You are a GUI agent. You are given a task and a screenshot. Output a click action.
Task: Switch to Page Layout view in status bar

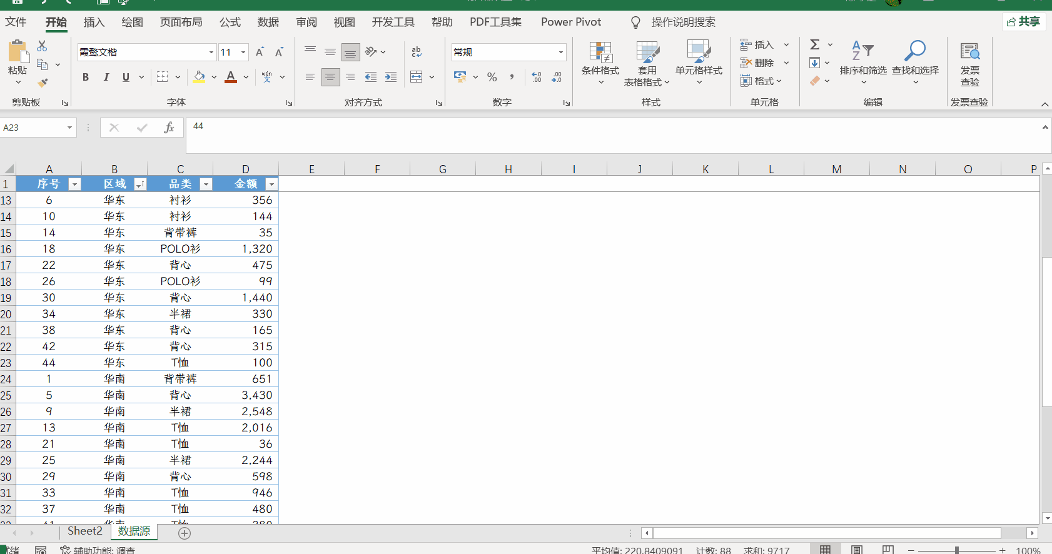[x=857, y=550]
